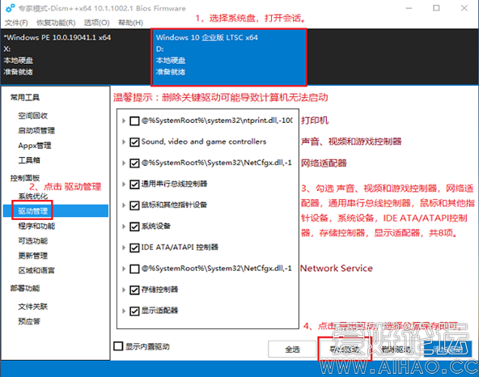Open 启动项管理 in the sidebar
This screenshot has width=479, height=377.
[x=36, y=131]
